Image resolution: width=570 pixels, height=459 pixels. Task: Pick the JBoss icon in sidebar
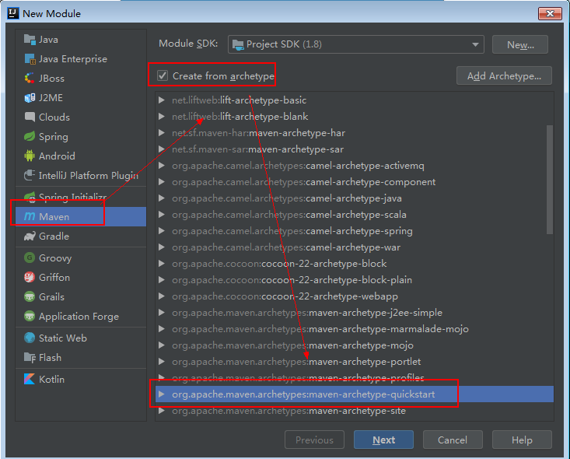[x=30, y=79]
